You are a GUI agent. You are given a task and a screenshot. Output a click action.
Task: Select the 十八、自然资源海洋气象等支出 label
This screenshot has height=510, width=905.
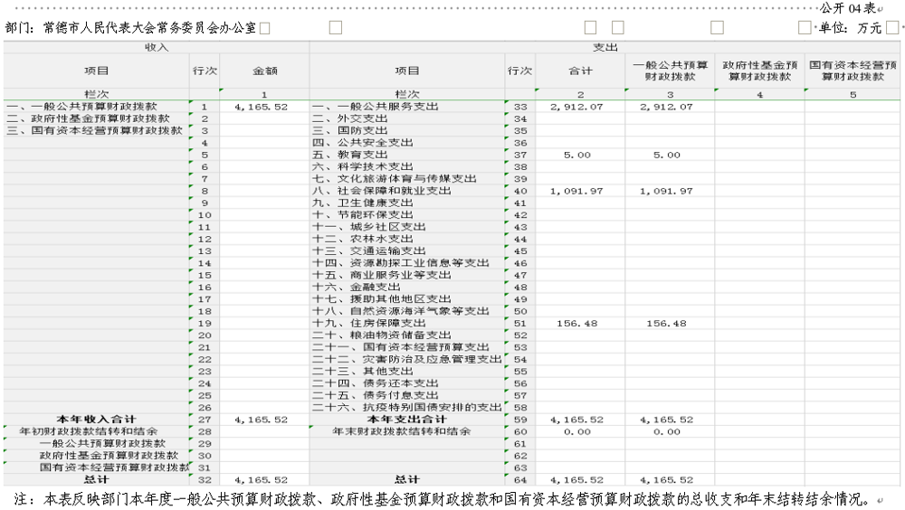coord(401,312)
